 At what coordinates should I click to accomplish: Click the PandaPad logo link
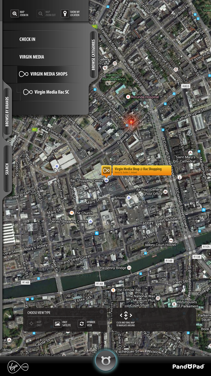[188, 366]
